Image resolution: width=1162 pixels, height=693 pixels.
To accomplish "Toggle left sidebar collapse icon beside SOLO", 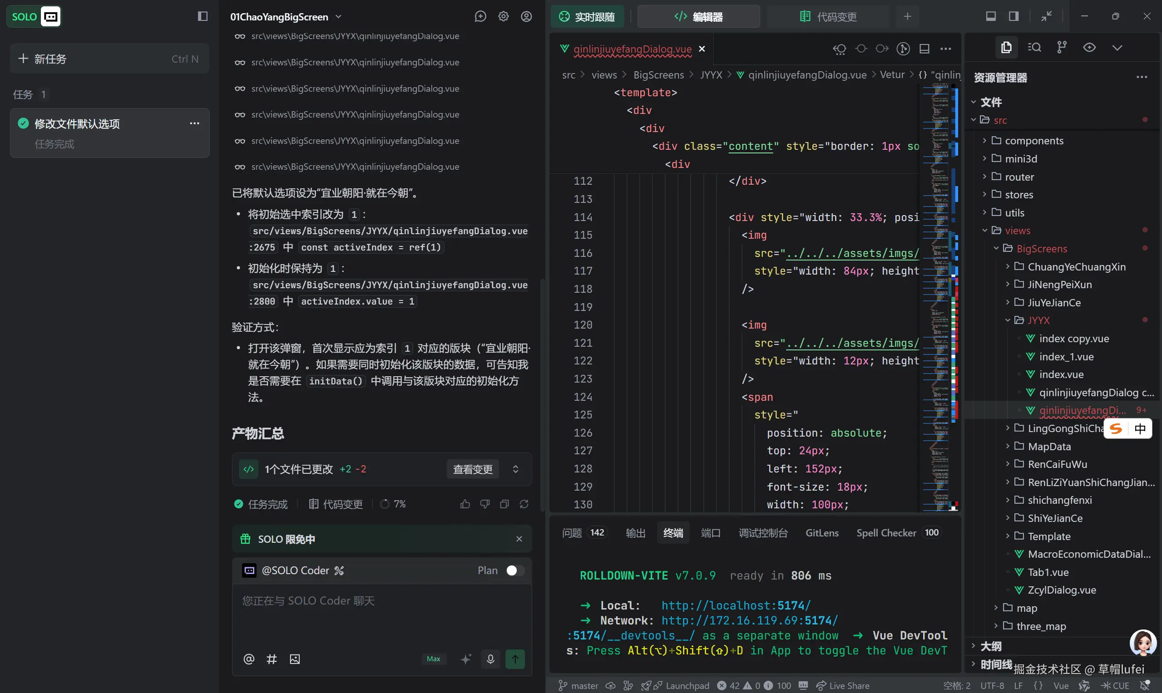I will pyautogui.click(x=203, y=17).
